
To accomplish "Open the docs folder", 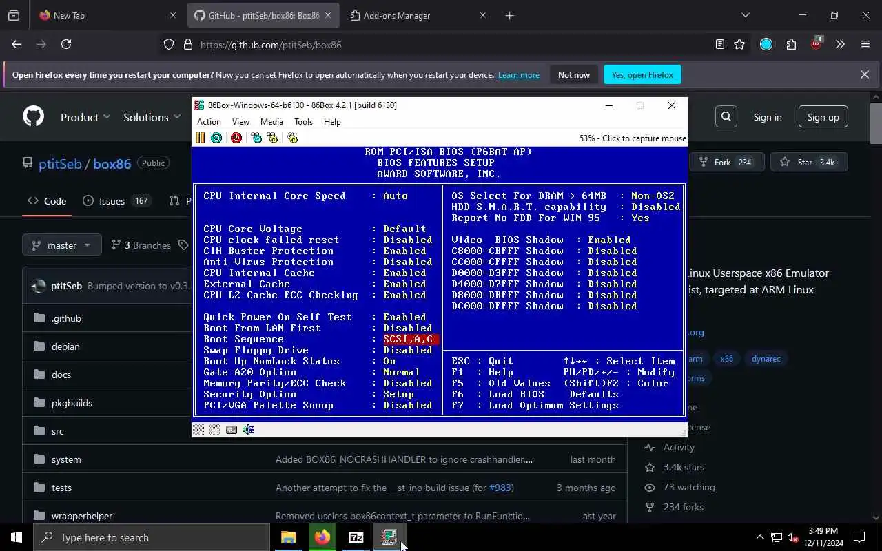I will point(61,375).
